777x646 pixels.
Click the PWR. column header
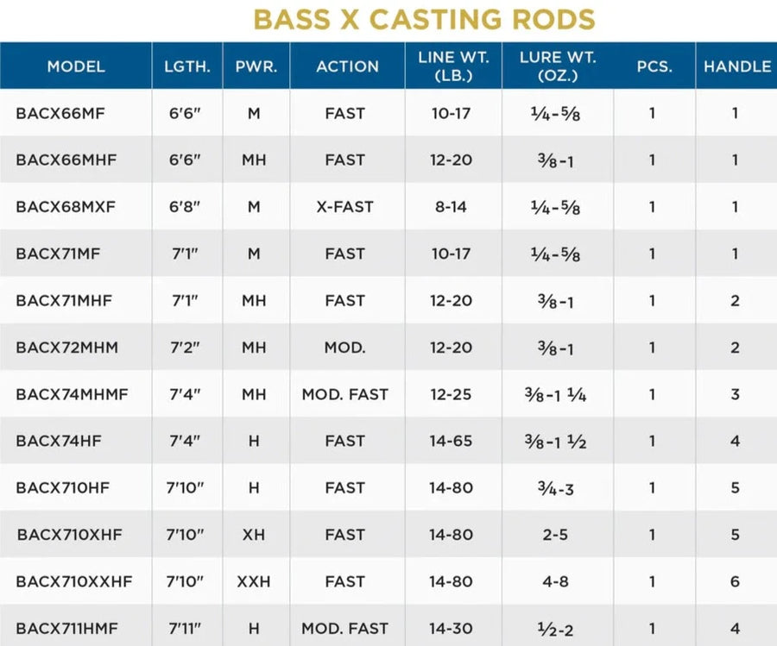[x=256, y=66]
